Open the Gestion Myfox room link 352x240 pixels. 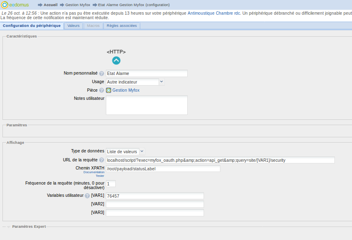pos(126,90)
